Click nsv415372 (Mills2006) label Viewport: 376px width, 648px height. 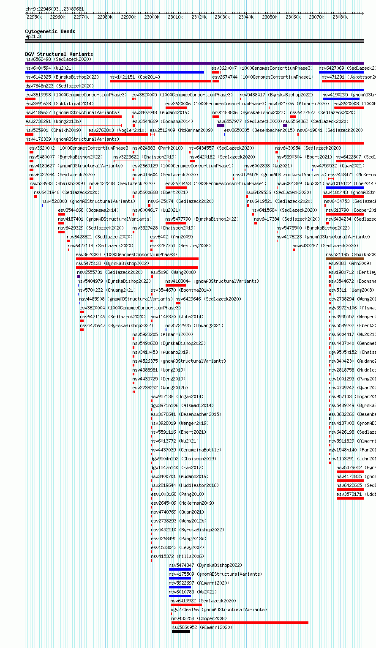pyautogui.click(x=177, y=556)
